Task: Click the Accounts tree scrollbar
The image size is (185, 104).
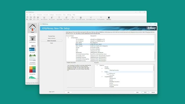Action: (x=154, y=68)
